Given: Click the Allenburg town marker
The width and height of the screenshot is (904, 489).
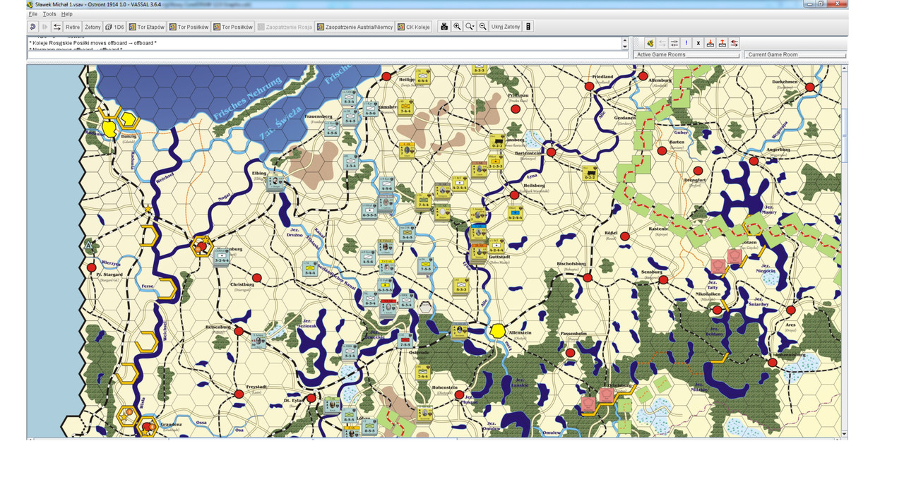Looking at the screenshot, I should pyautogui.click(x=643, y=76).
